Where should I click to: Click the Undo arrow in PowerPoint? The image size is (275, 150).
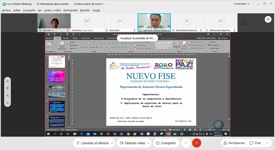(55, 34)
